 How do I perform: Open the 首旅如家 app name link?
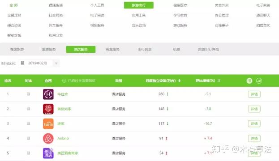(x=64, y=109)
